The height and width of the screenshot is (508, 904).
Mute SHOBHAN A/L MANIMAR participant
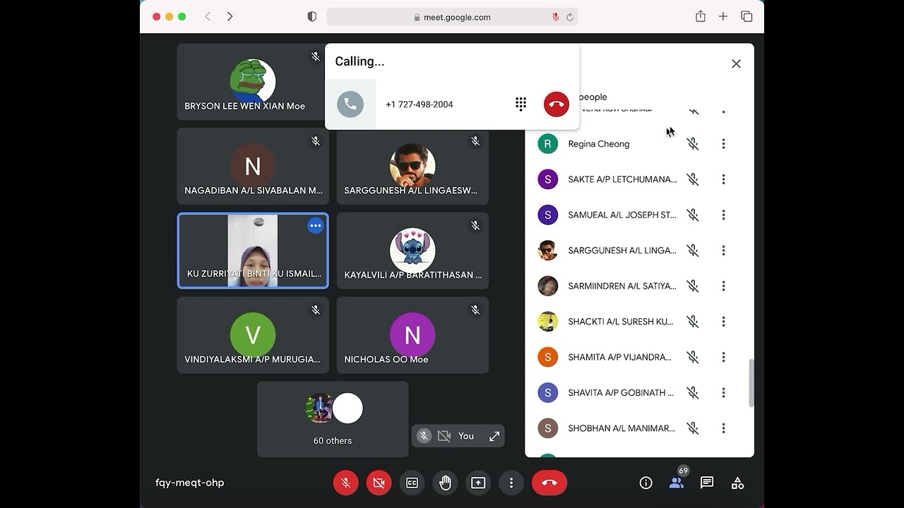(x=693, y=428)
